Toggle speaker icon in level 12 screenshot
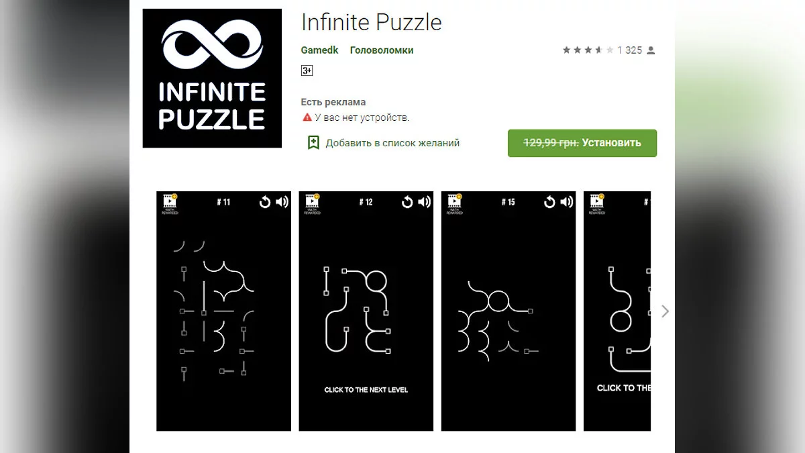This screenshot has height=453, width=805. (x=424, y=202)
